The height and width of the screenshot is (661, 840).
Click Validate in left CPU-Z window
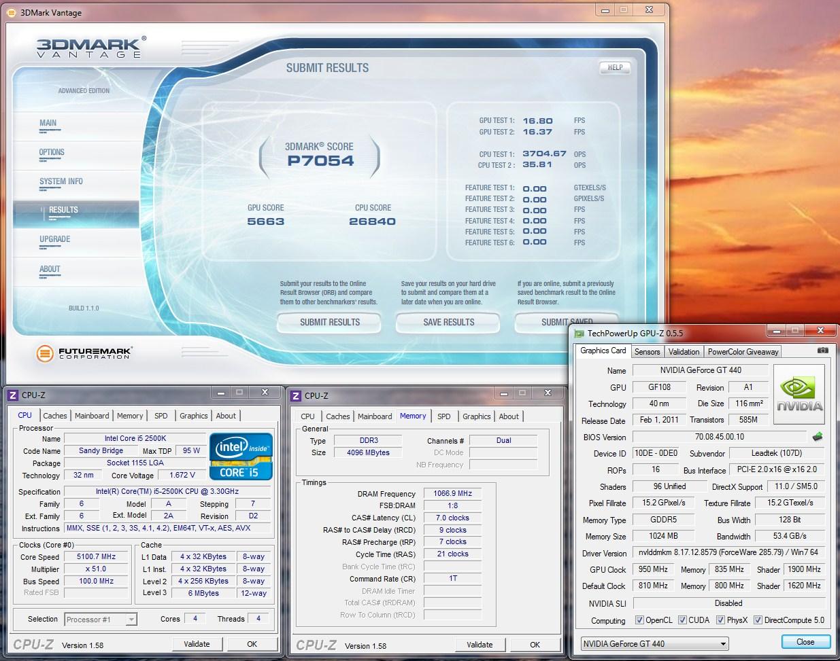click(197, 644)
